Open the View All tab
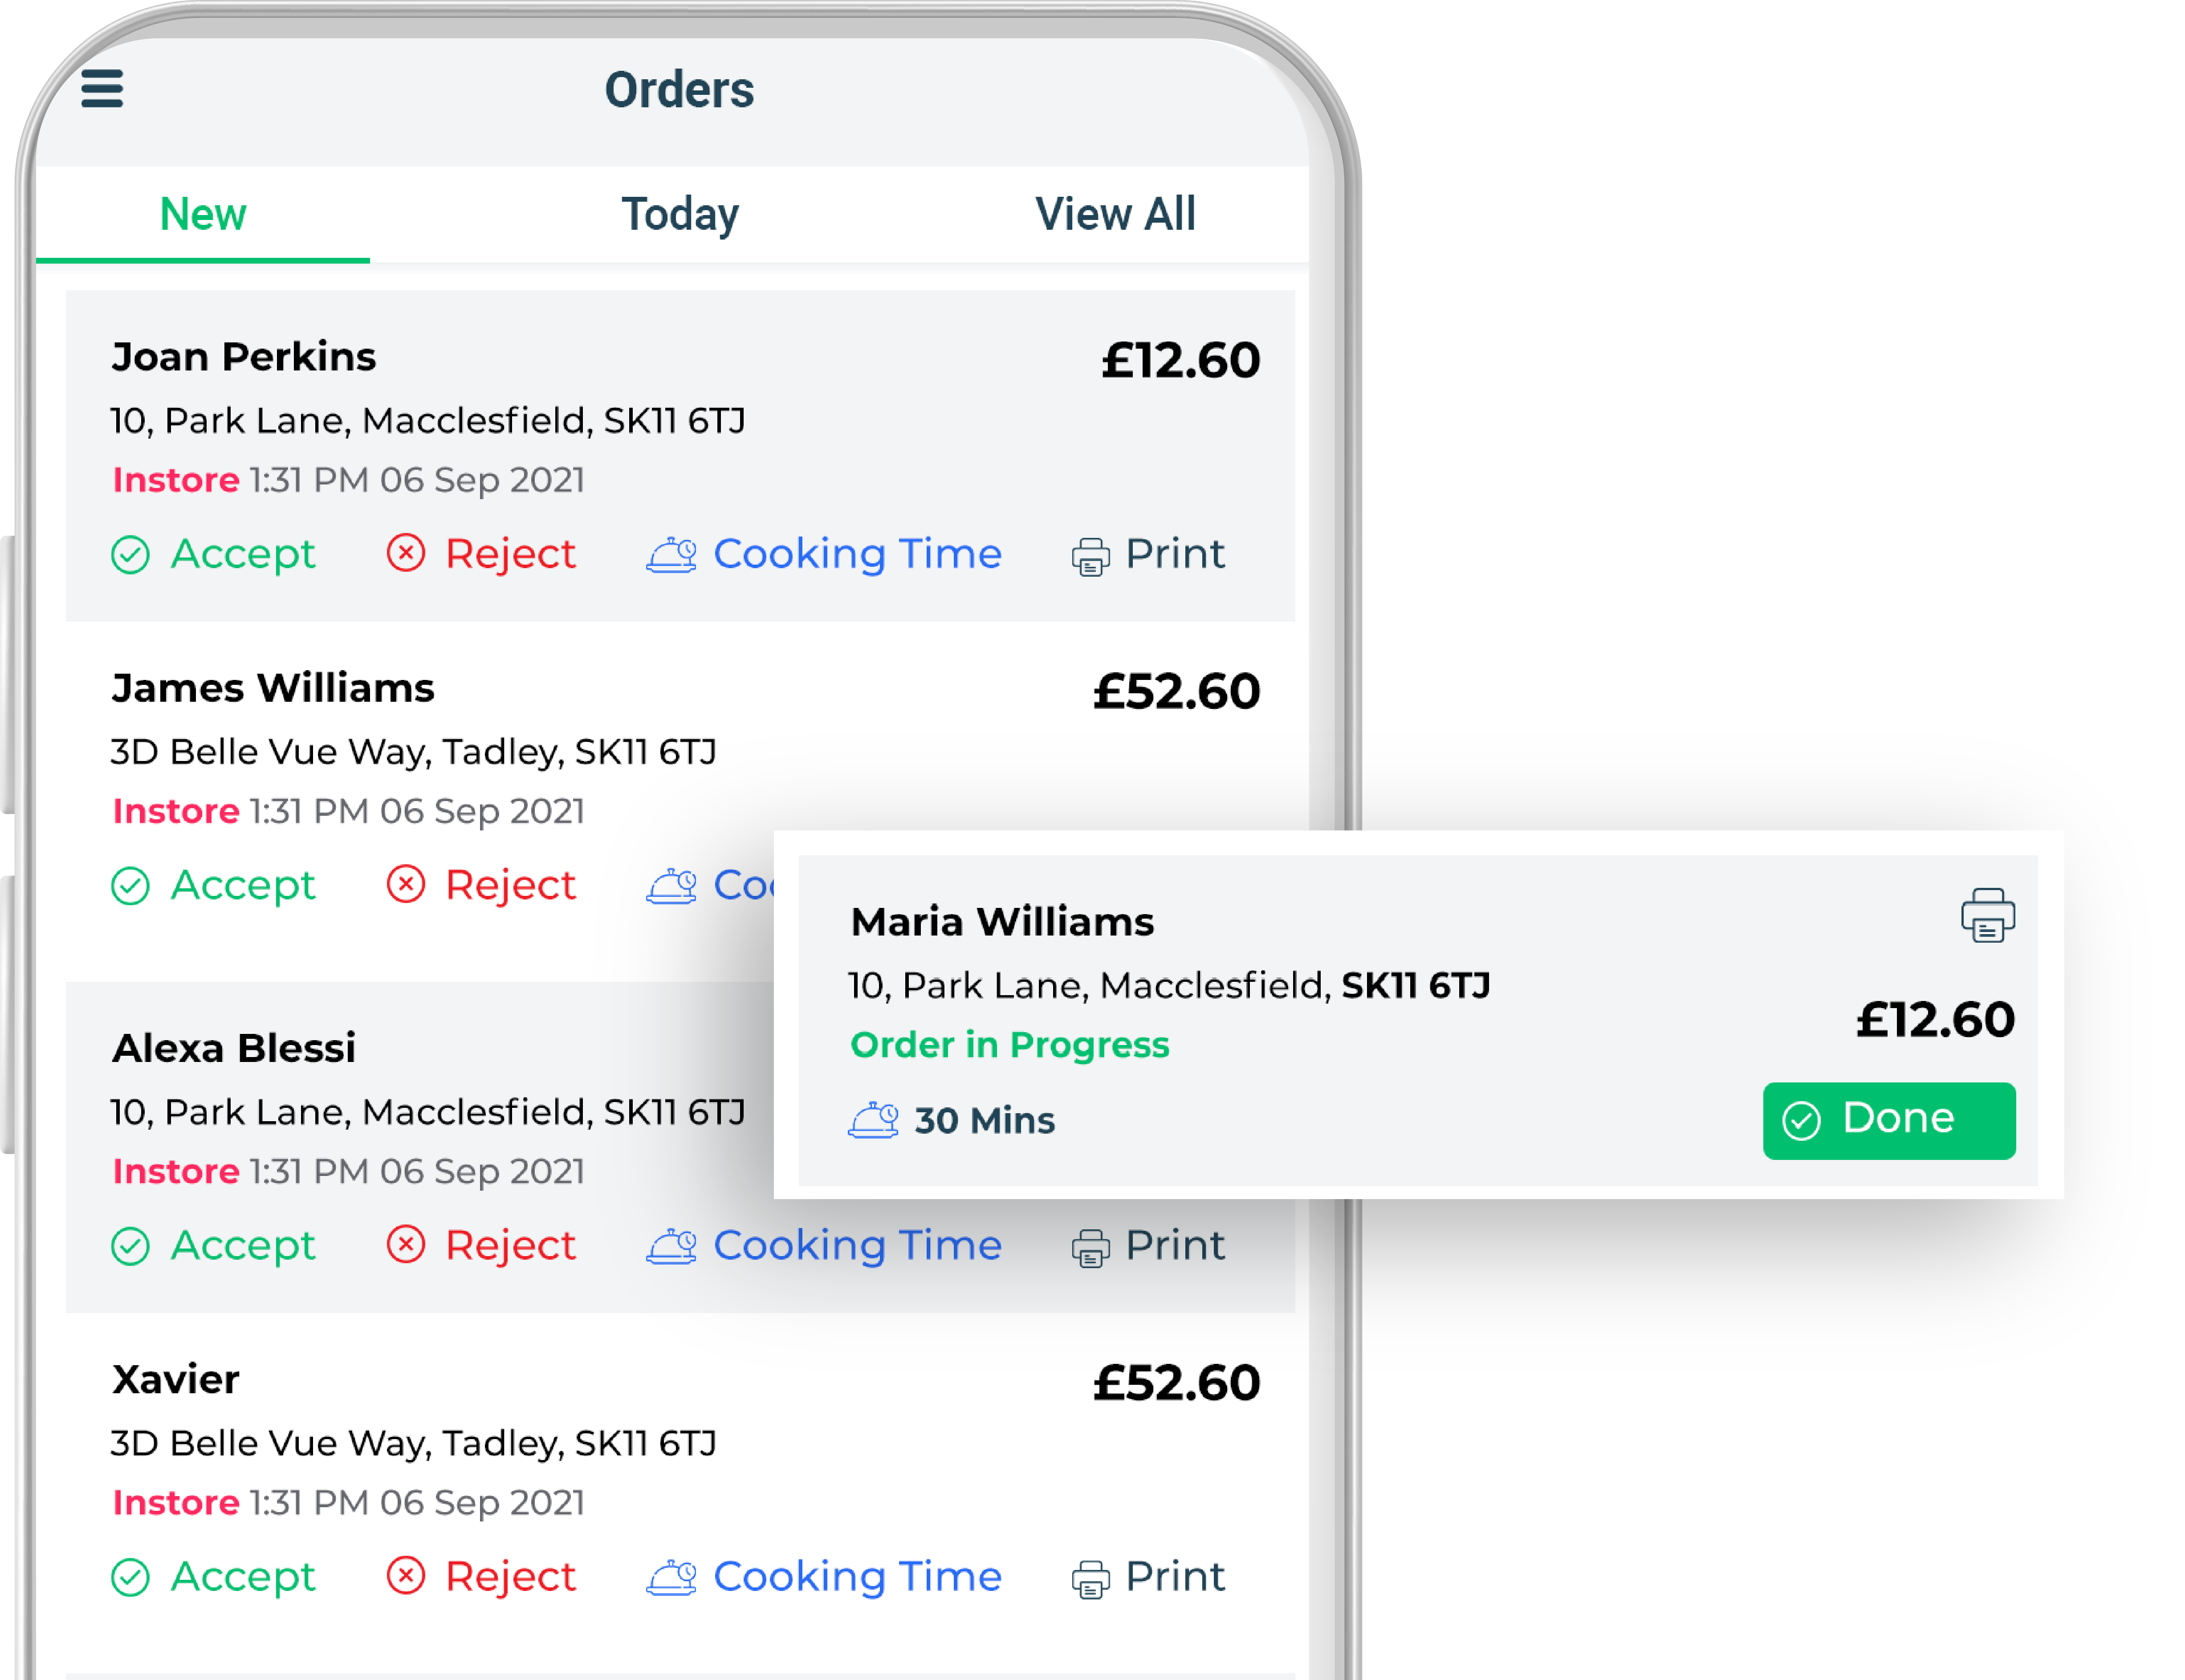This screenshot has width=2185, height=1680. (1114, 214)
